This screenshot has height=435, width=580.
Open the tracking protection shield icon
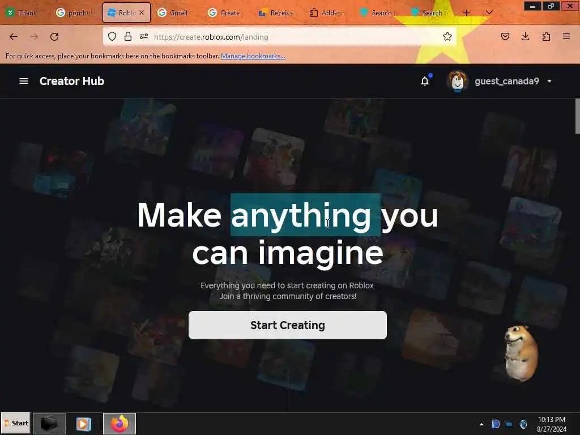[112, 36]
